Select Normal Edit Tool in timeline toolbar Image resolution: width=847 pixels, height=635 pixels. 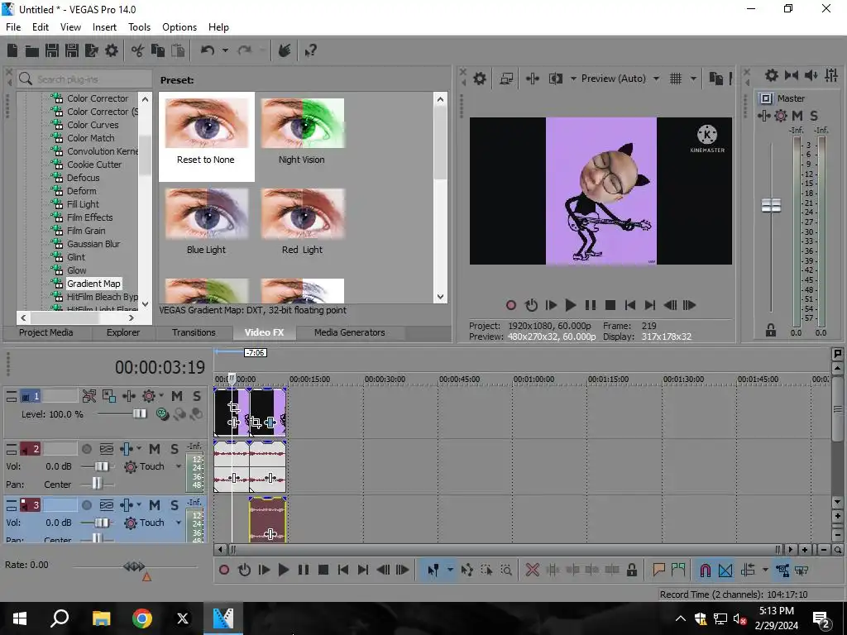point(433,571)
